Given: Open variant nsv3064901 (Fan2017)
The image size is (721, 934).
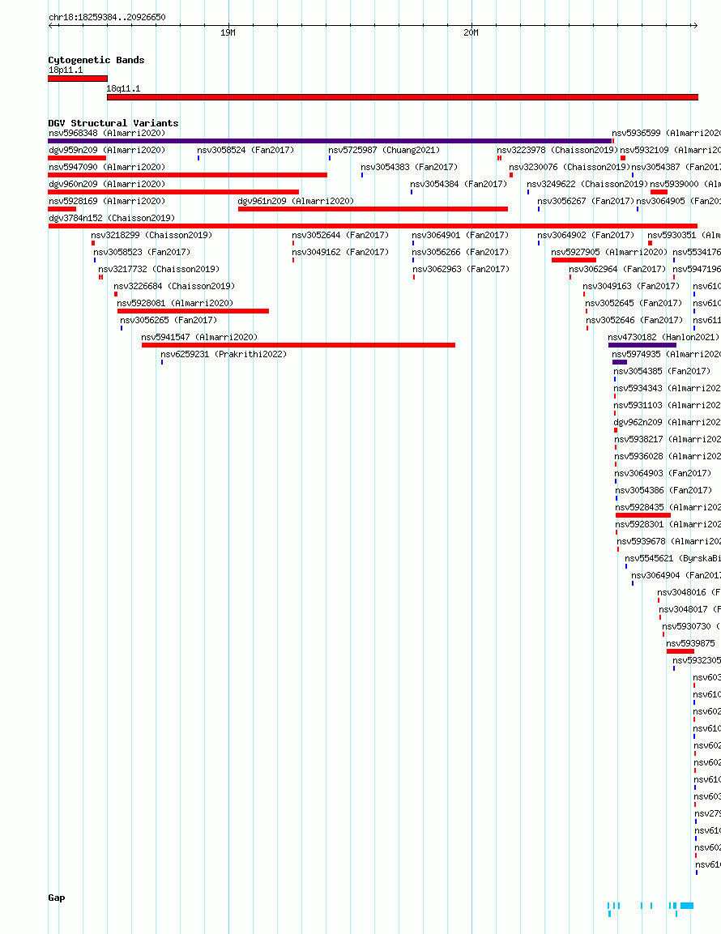Looking at the screenshot, I should tap(461, 235).
